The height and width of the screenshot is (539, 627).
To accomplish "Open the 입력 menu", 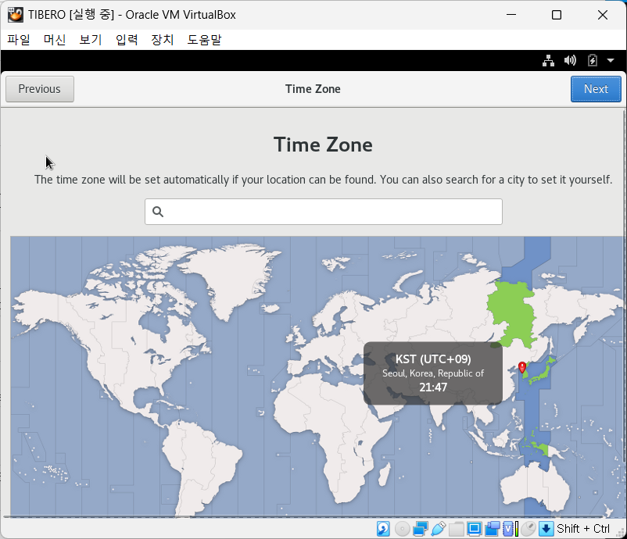I will [127, 40].
